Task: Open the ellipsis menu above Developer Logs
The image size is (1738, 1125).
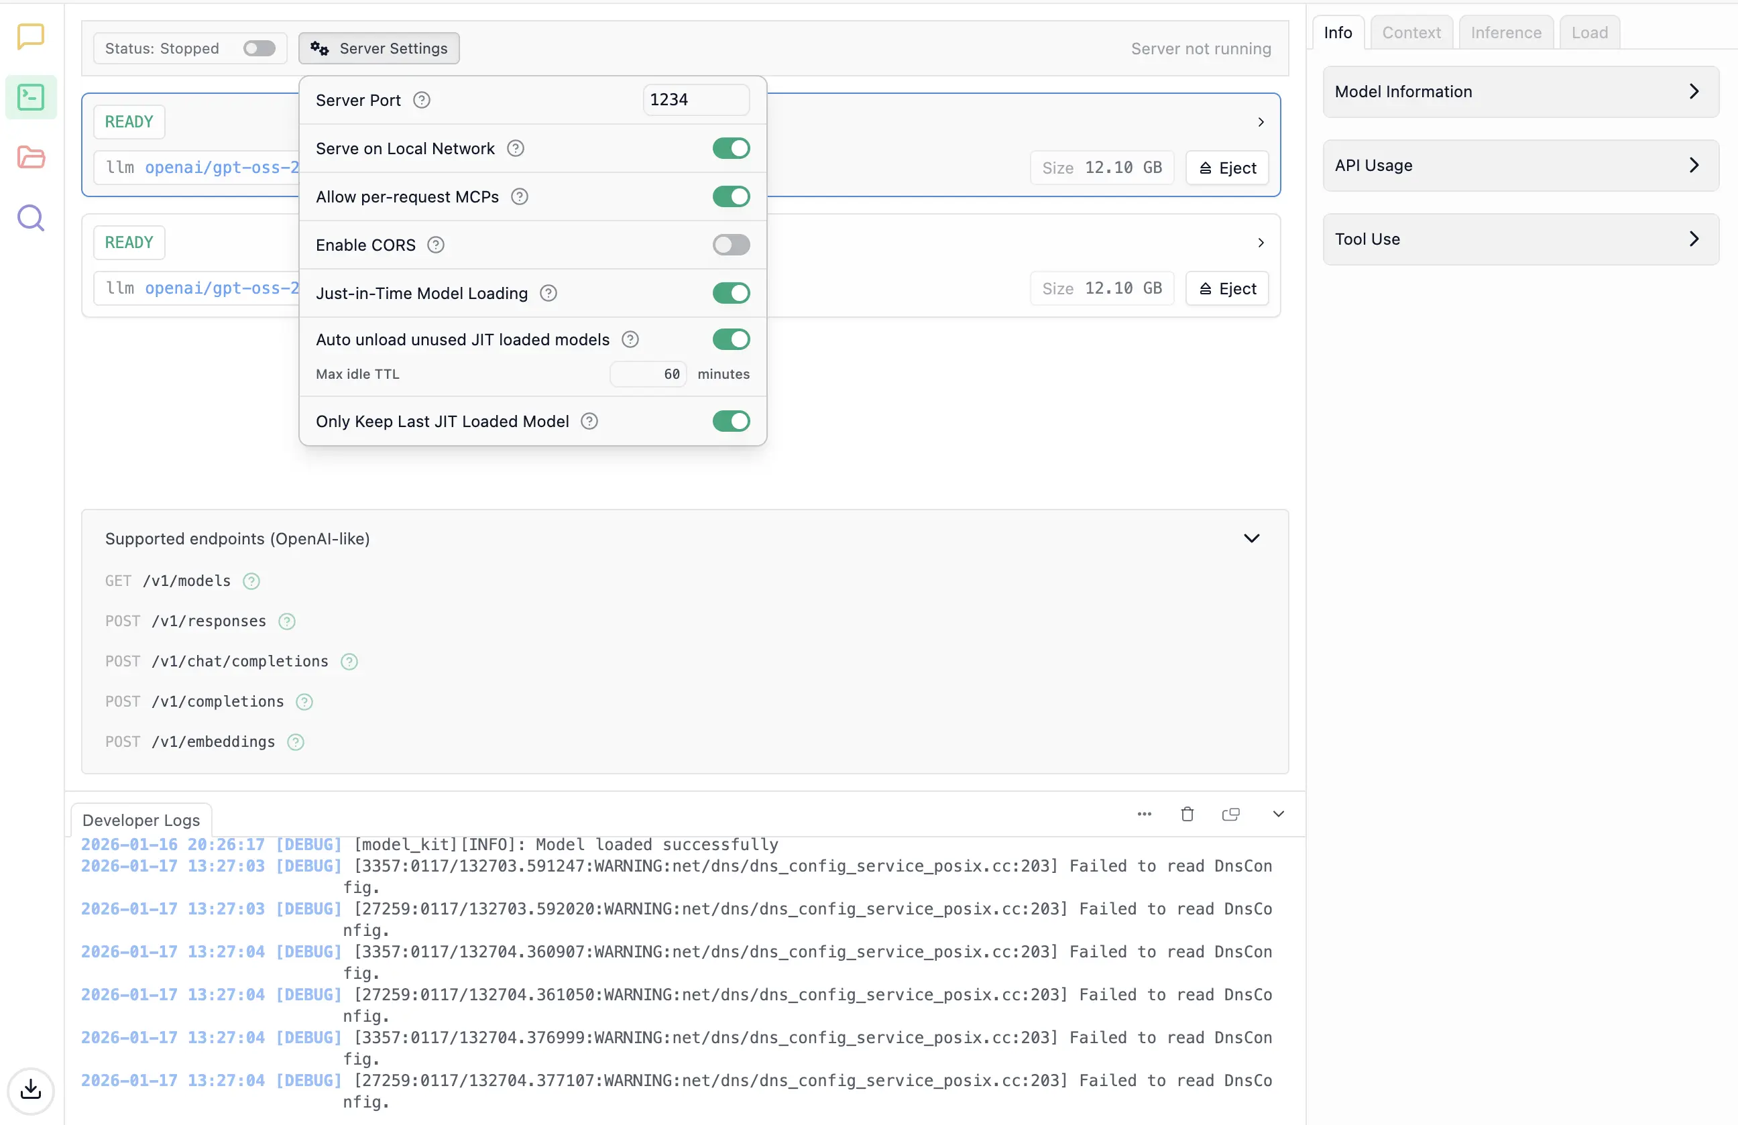Action: click(x=1143, y=813)
